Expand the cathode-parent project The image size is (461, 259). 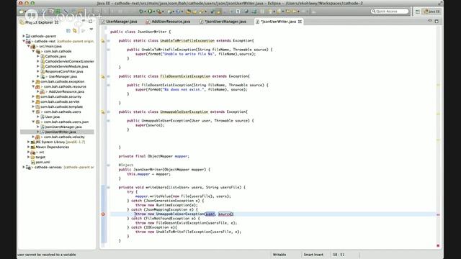24,36
